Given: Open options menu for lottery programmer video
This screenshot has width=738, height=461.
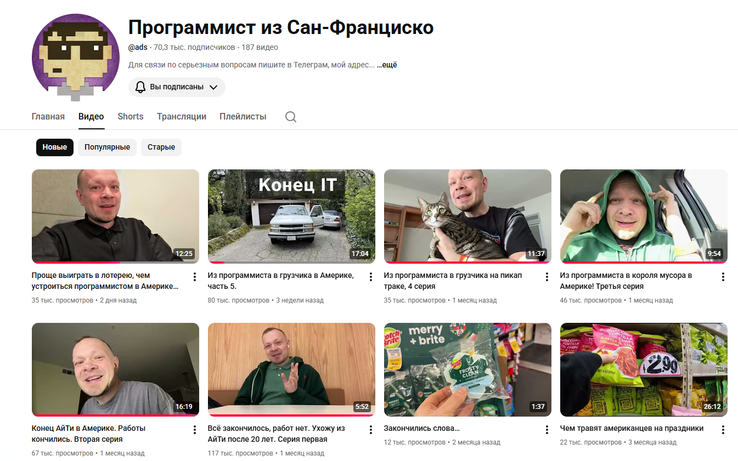Looking at the screenshot, I should 195,277.
